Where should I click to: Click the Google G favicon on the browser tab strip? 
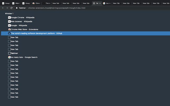pos(104,3)
